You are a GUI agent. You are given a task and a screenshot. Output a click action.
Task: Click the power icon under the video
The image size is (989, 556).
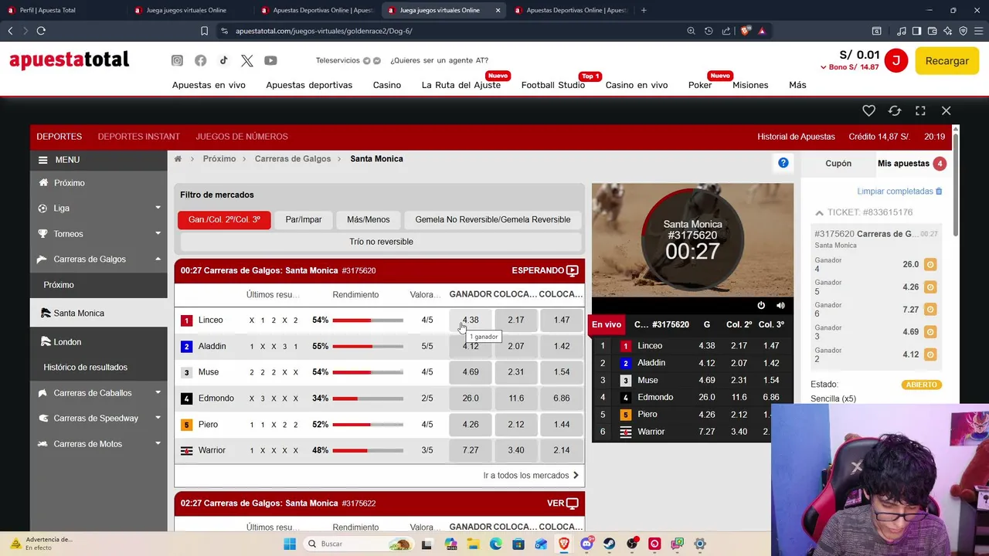click(x=761, y=306)
